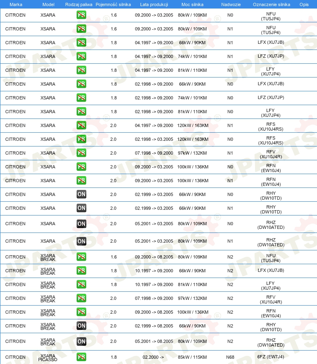Click the Lata produkcji column header
The width and height of the screenshot is (317, 364).
tap(154, 4)
